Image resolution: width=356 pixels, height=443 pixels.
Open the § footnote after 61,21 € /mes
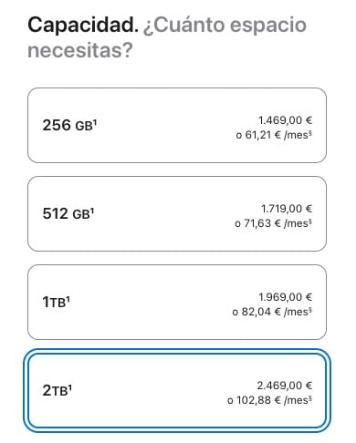(310, 133)
